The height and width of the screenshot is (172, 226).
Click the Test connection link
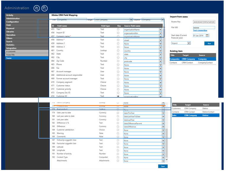point(200,30)
